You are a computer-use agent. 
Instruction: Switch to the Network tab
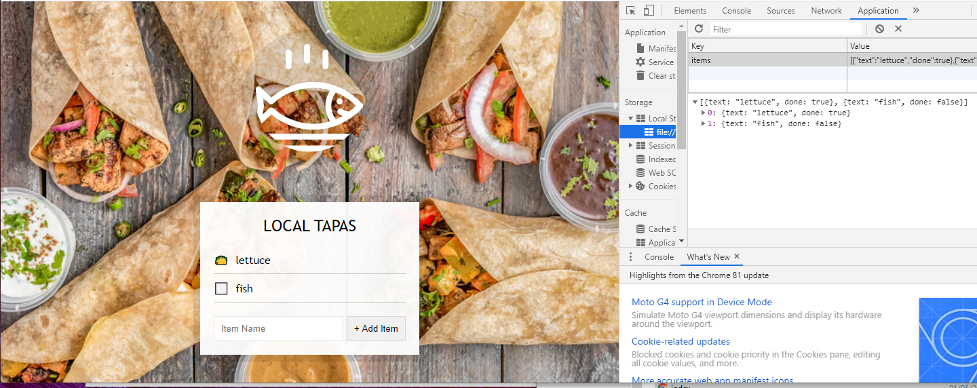826,10
